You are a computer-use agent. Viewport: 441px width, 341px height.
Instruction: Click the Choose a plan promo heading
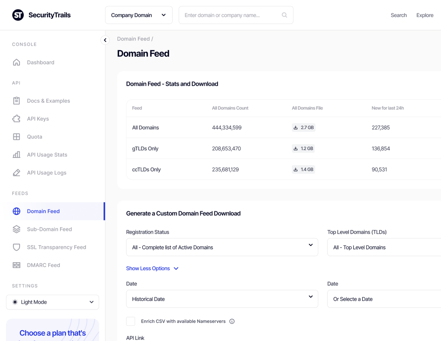(53, 333)
